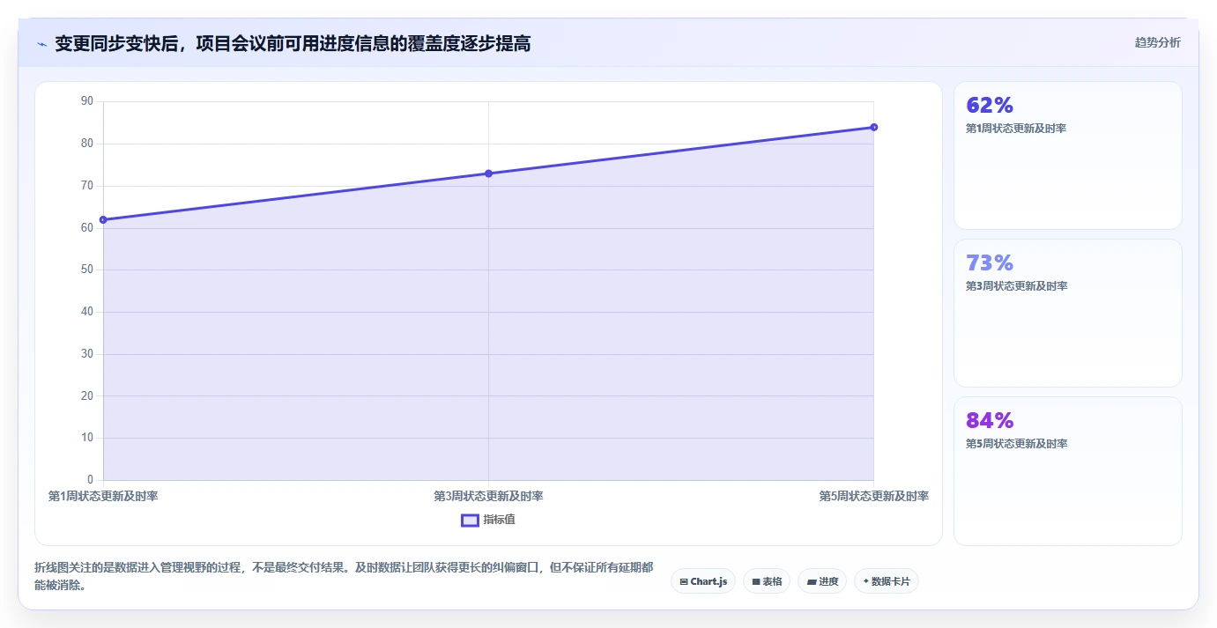The image size is (1217, 628).
Task: Open the 84% 第5周状态更新及时率 card
Action: 1067,471
